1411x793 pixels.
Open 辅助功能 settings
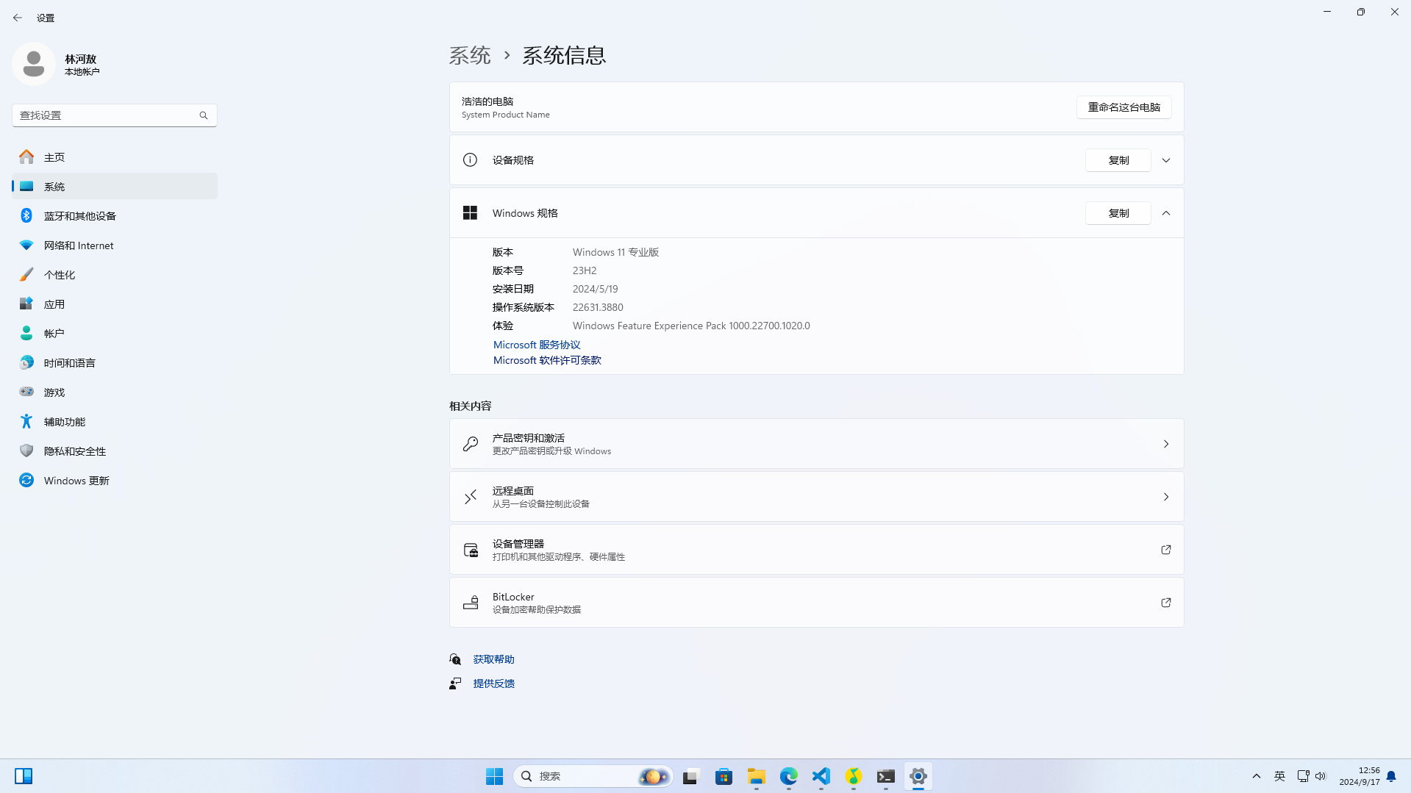[x=115, y=422]
